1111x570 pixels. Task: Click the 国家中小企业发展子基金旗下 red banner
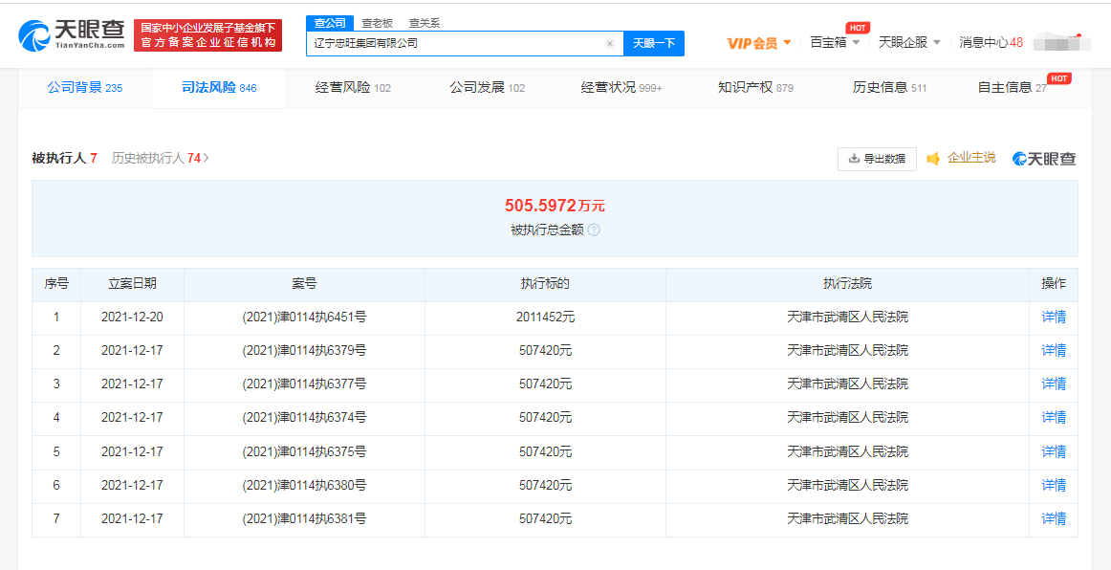coord(207,34)
